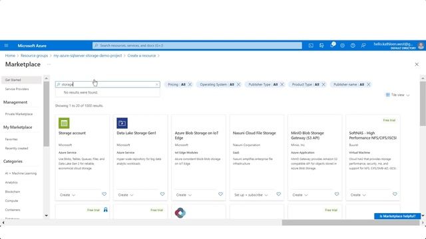
Task: Favorite SoftNAS High Performance offer
Action: [395, 195]
